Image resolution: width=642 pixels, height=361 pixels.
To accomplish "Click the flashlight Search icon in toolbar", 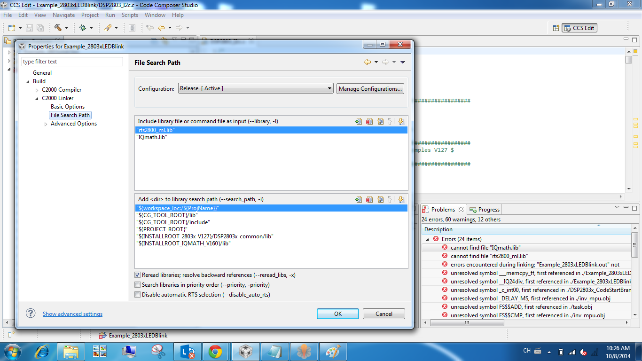I will [108, 28].
